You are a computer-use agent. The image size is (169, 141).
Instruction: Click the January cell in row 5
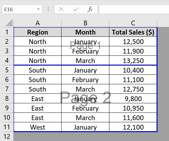click(85, 70)
